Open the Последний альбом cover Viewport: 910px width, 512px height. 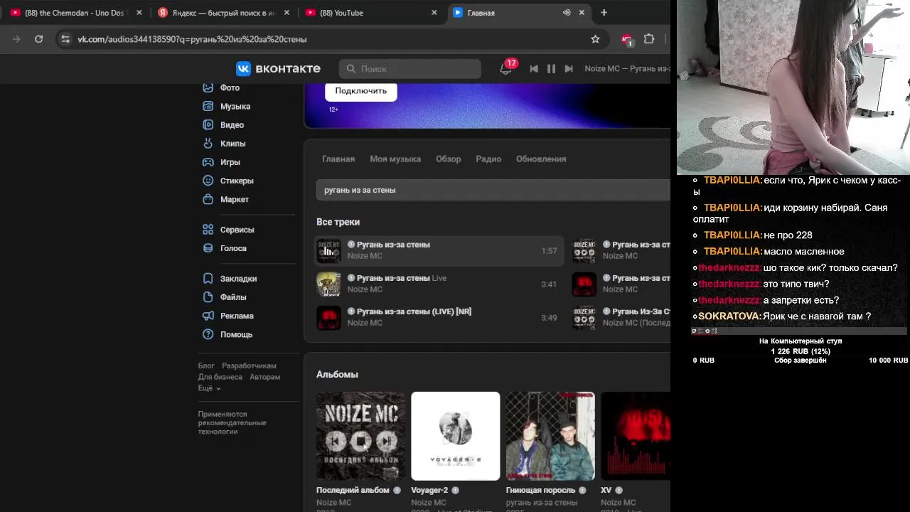point(361,436)
